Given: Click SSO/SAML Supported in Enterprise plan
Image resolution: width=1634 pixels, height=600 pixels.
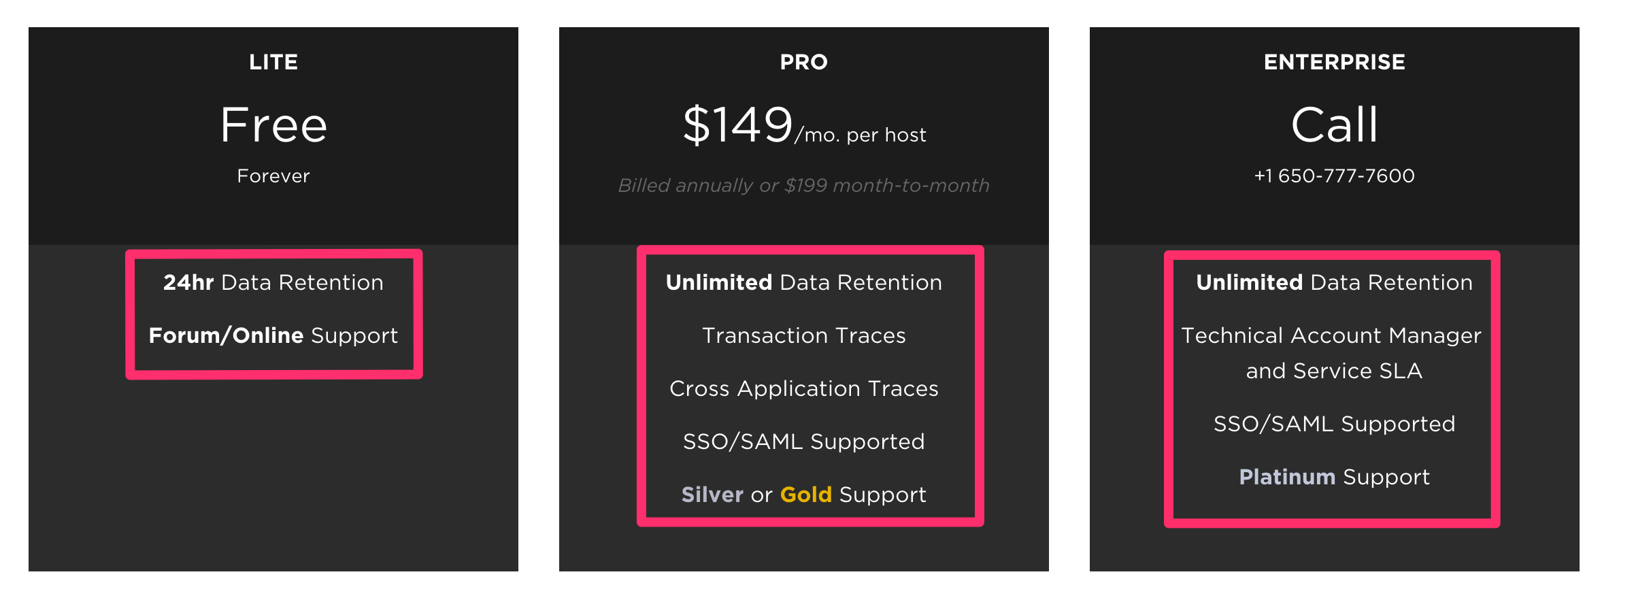Looking at the screenshot, I should click(1334, 424).
